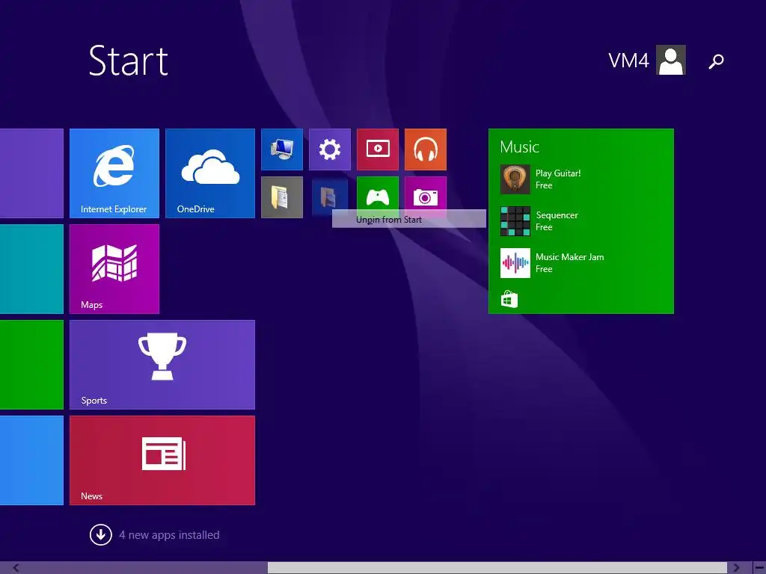This screenshot has width=766, height=574.
Task: Click the 'Sequencer' label
Action: click(557, 215)
